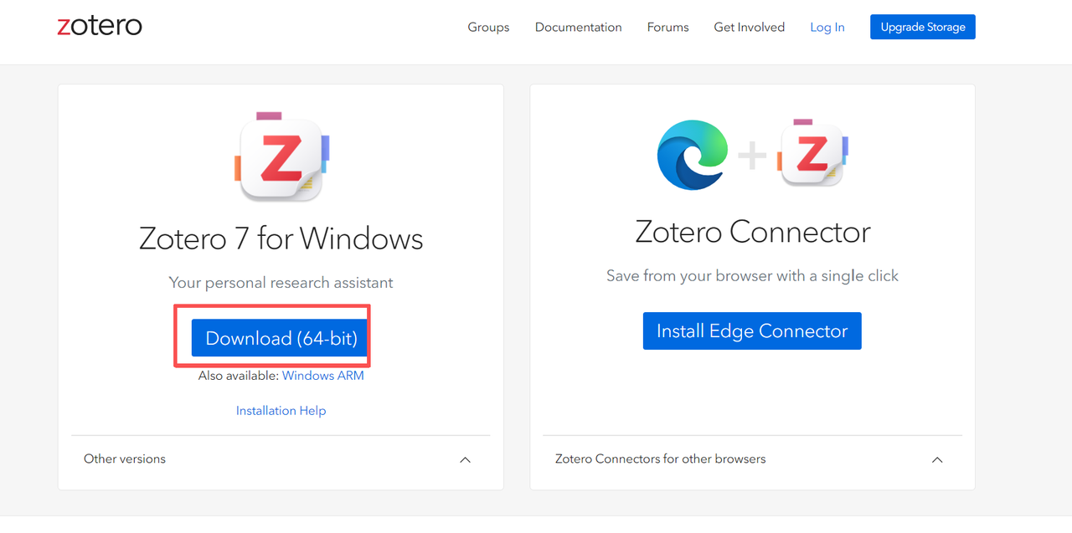This screenshot has width=1072, height=533.
Task: Click the Zotero logo in header
Action: click(100, 26)
